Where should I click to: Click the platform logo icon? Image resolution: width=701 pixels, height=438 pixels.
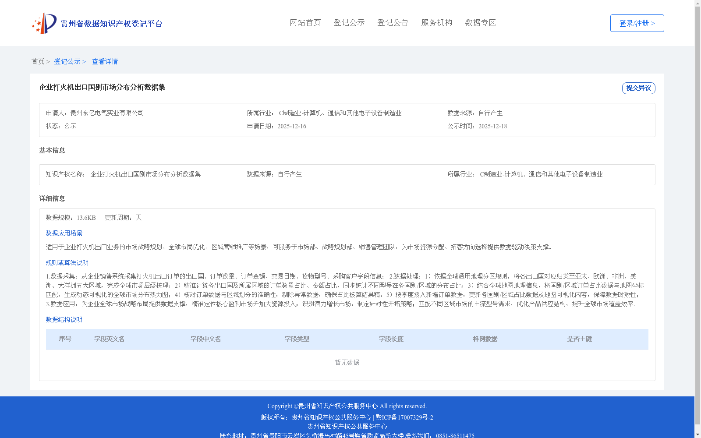(44, 23)
